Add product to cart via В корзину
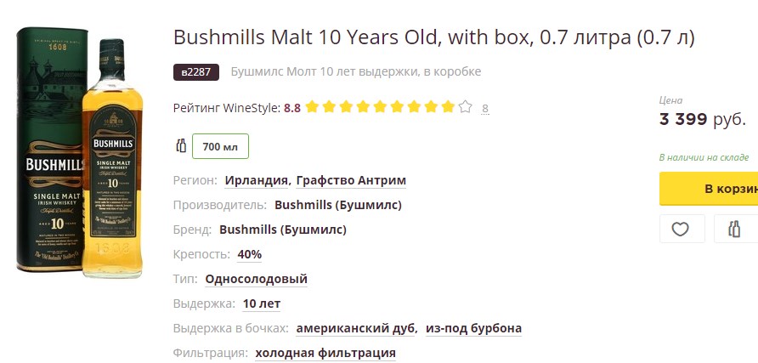 click(709, 189)
